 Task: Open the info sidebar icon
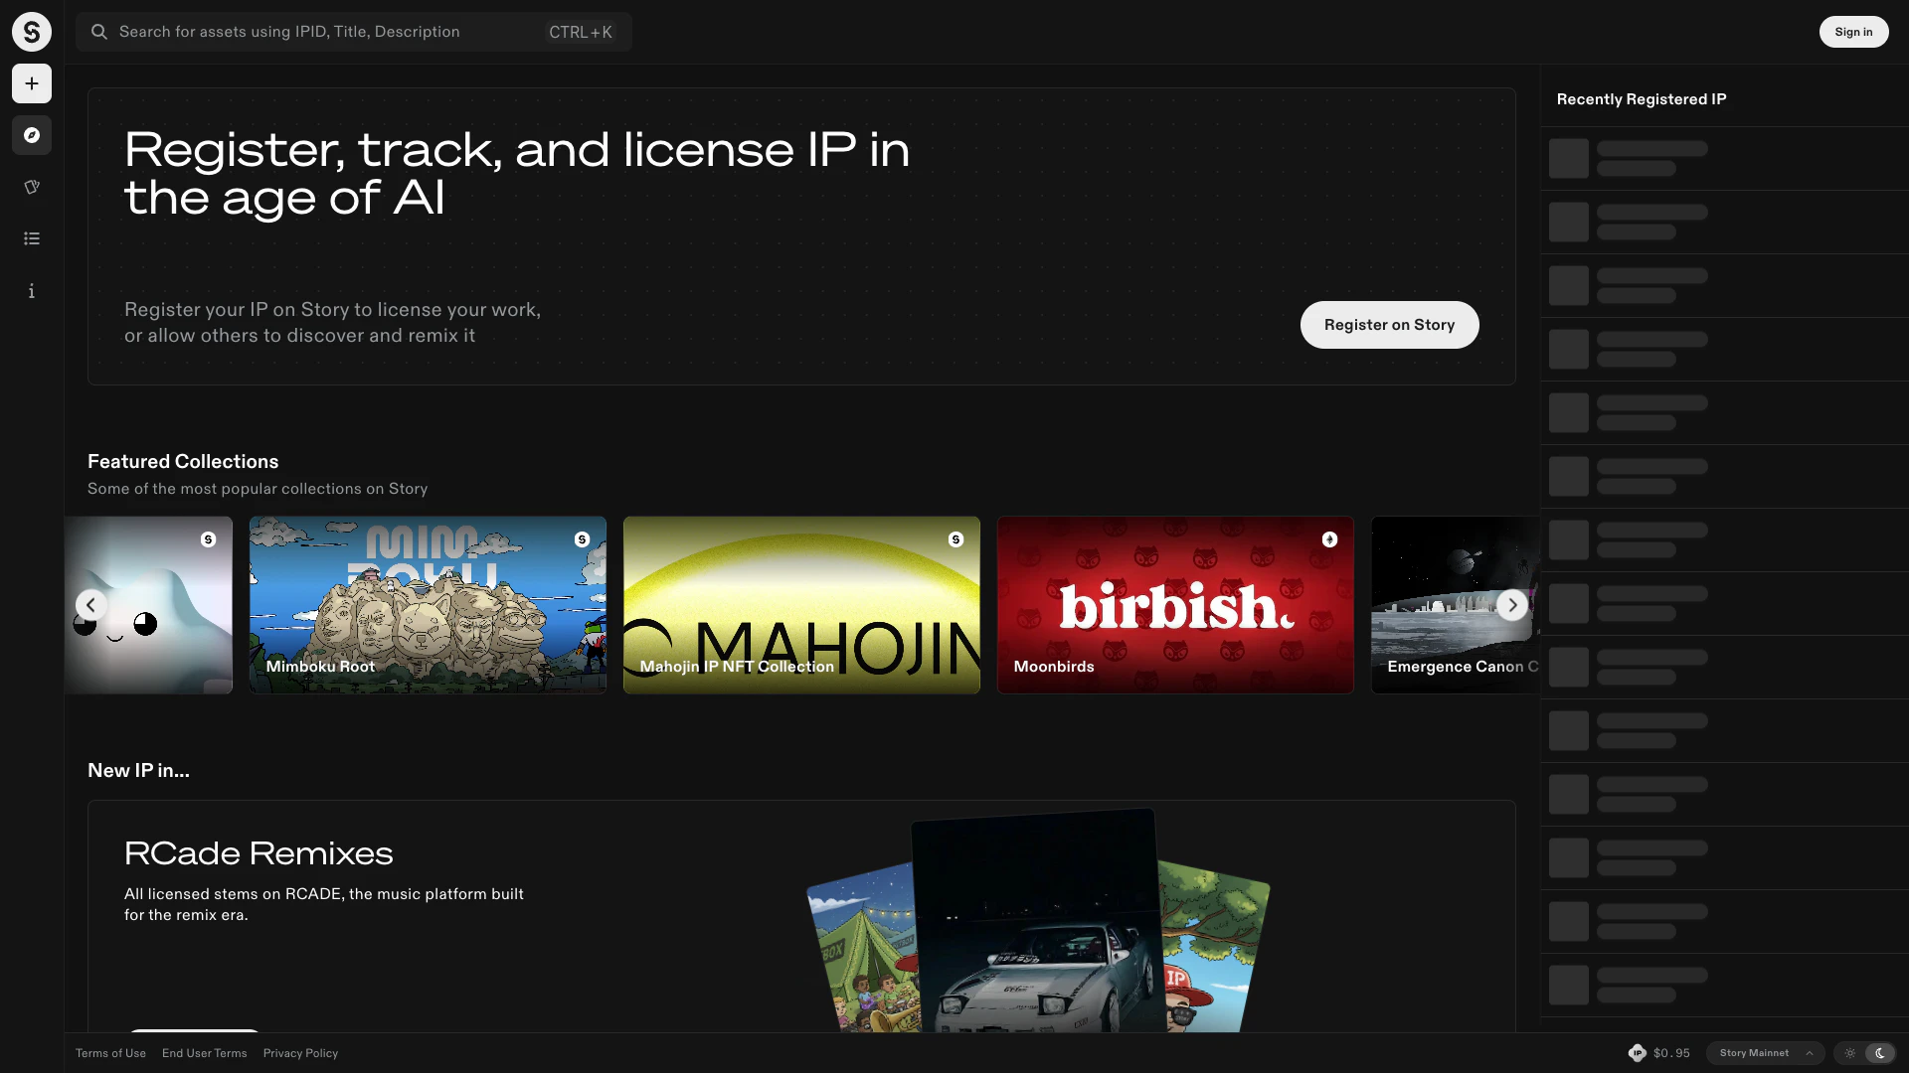coord(32,291)
